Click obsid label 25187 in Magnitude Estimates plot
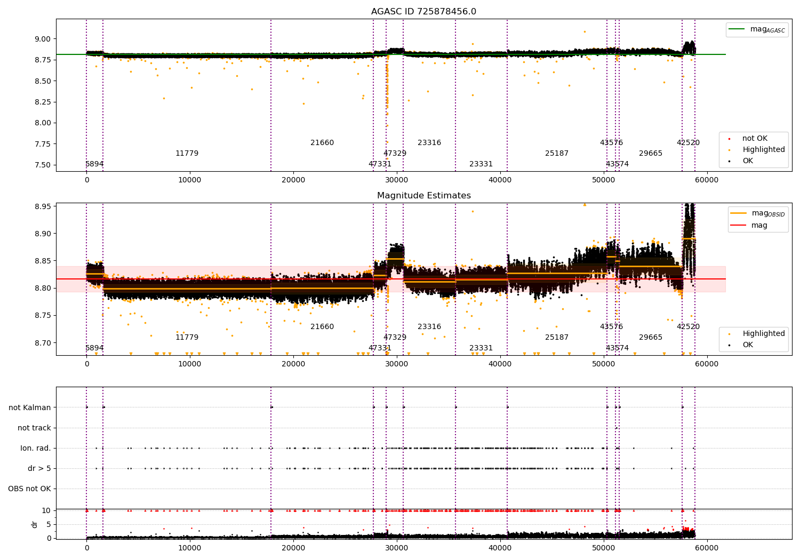The width and height of the screenshot is (800, 560). coord(557,338)
